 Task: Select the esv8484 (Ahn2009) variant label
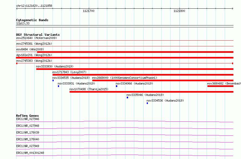tap(30, 49)
